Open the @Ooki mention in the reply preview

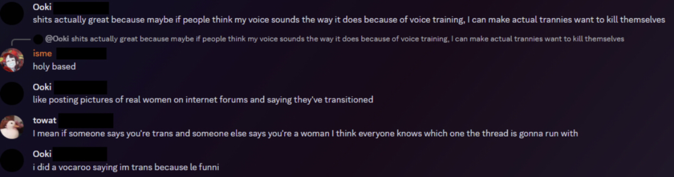57,39
